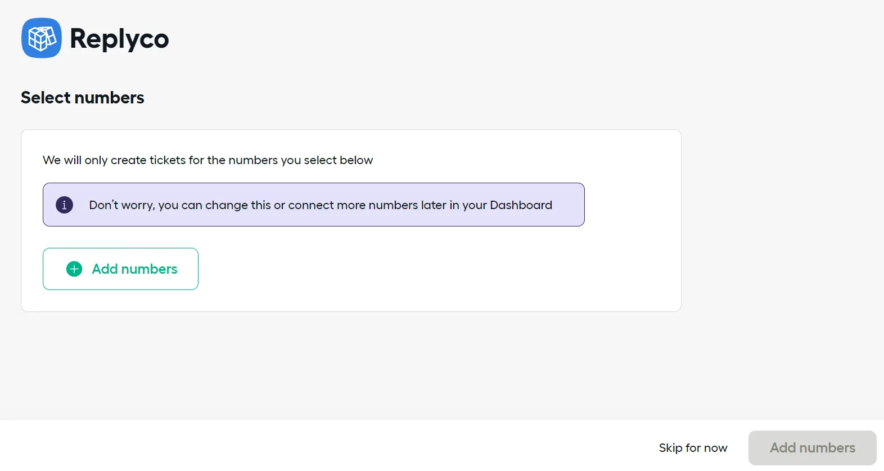Click the 'Don't worry' dashboard notice text
Screen dimensions: 884x471
pos(321,205)
